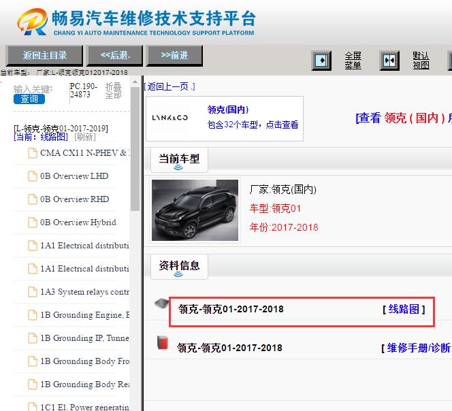Viewport: 452px width, 411px height.
Task: Go forward with >>前进 button
Action: [x=175, y=55]
